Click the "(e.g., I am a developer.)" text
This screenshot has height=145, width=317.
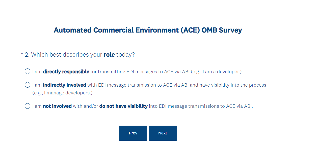216,72
